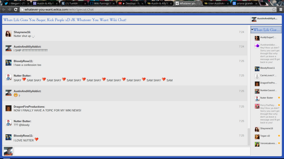Click the chat message input box

132,151
